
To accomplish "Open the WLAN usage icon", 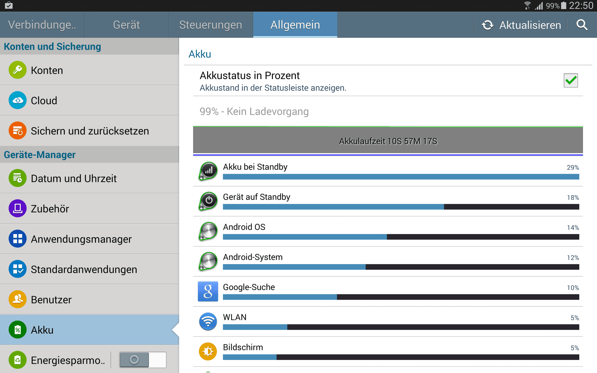I will [x=208, y=321].
